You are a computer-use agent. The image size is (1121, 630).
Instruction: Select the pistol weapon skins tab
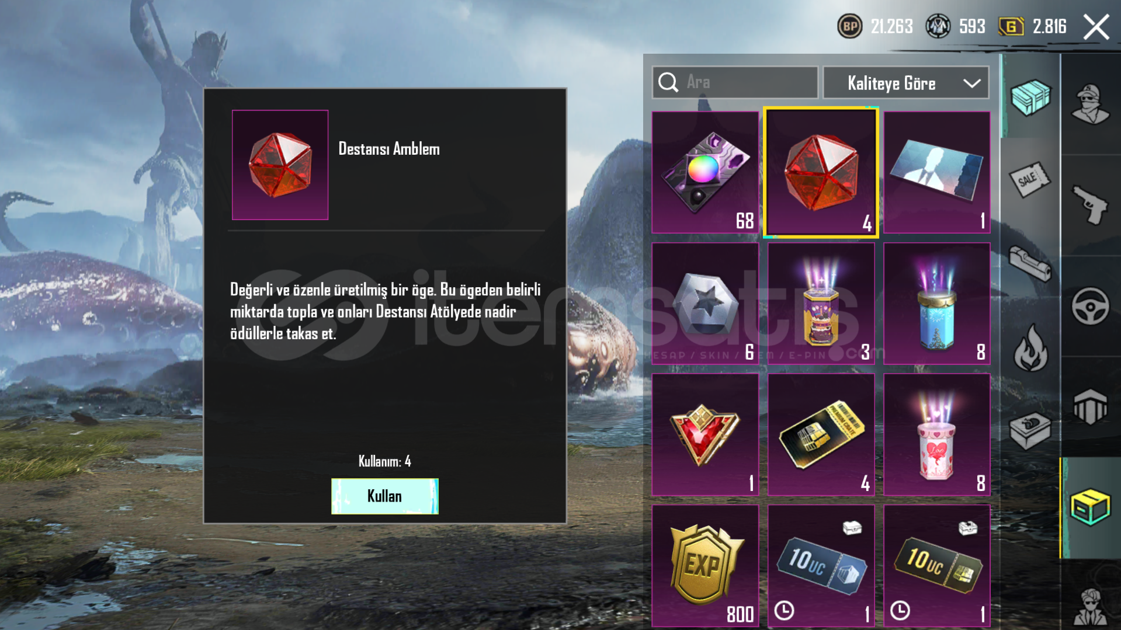tap(1090, 204)
